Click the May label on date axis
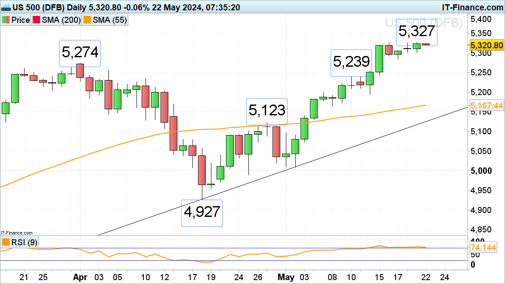 286,277
